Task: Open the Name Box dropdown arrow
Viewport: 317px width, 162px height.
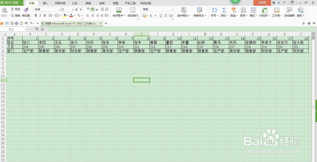Action: point(25,29)
